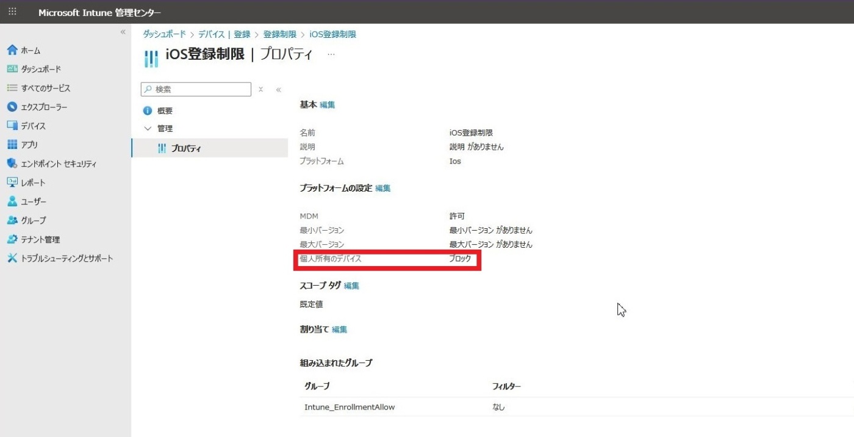Click デバイス | 登録 breadcrumb link
This screenshot has width=854, height=437.
click(224, 34)
